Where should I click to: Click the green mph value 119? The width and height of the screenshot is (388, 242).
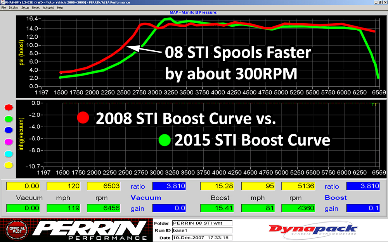pos(63,208)
